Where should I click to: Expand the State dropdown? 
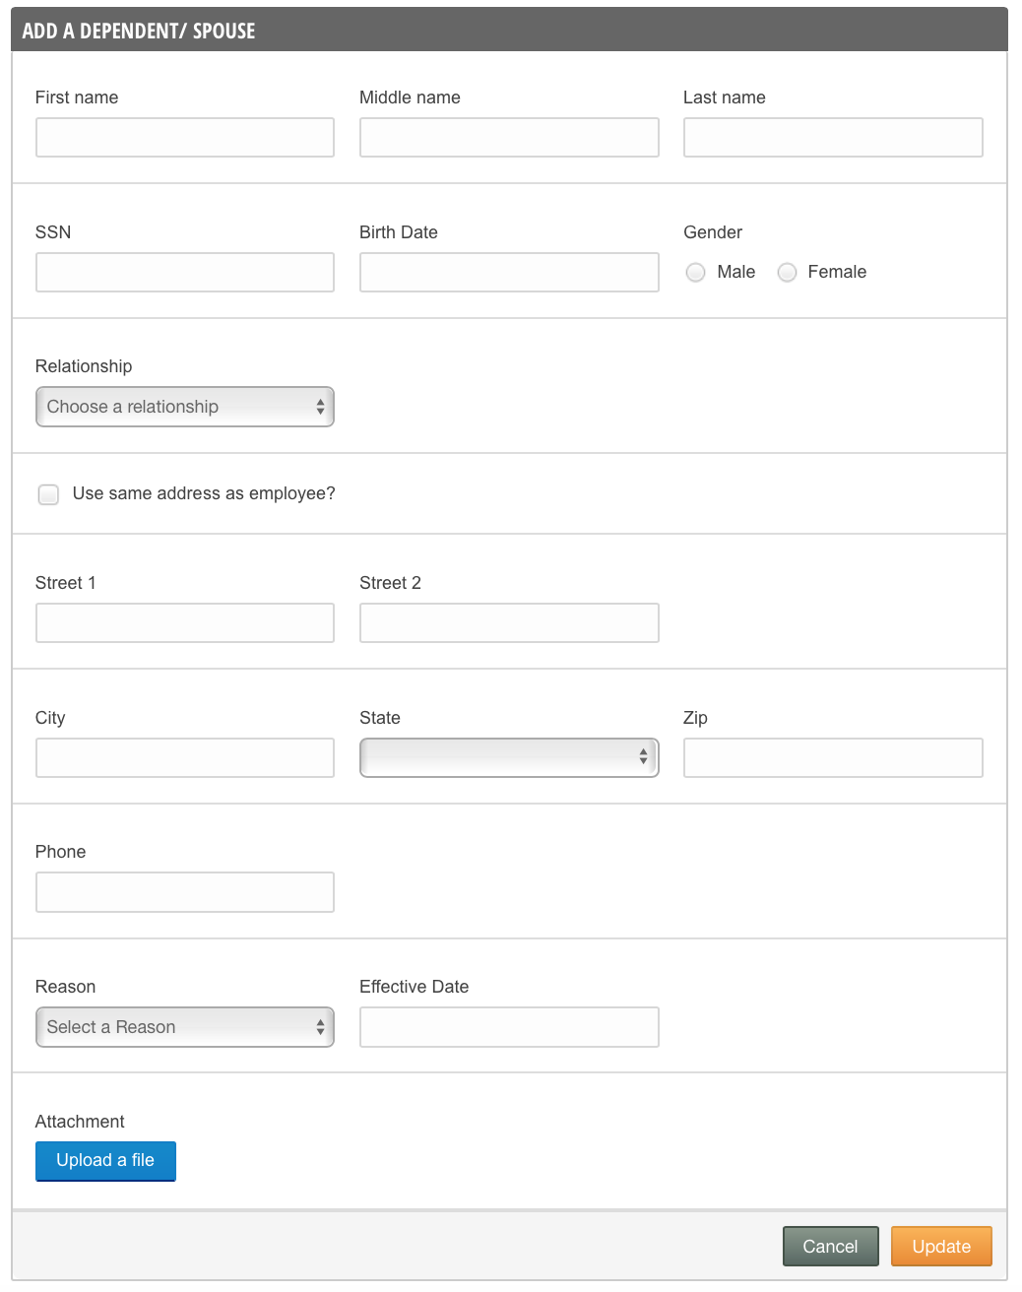[509, 757]
